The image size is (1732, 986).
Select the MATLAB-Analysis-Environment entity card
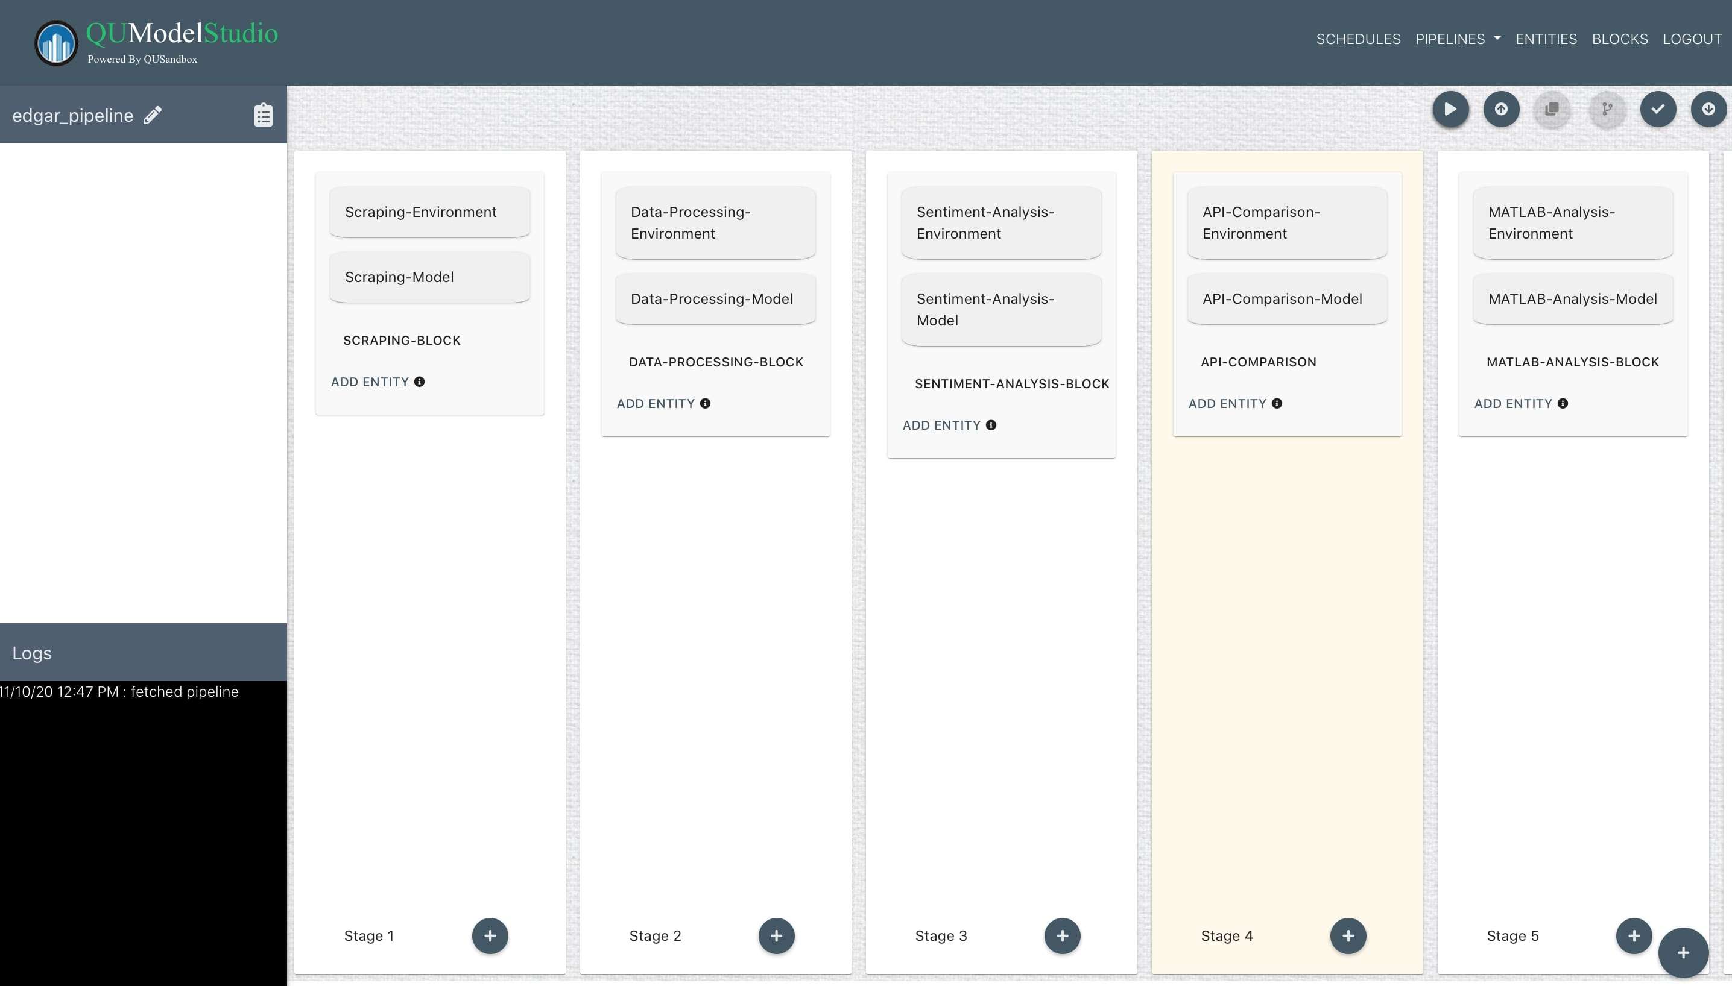click(x=1573, y=223)
